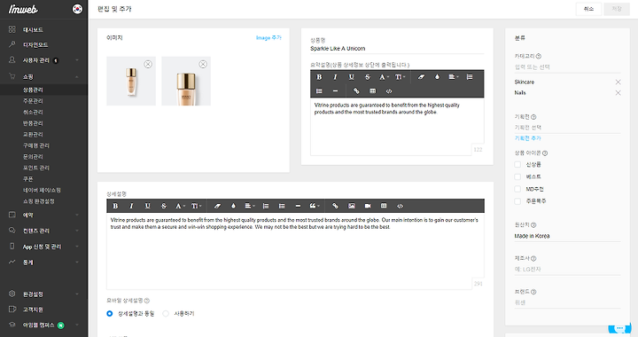Check the MD추천 product icon checkbox

[517, 189]
